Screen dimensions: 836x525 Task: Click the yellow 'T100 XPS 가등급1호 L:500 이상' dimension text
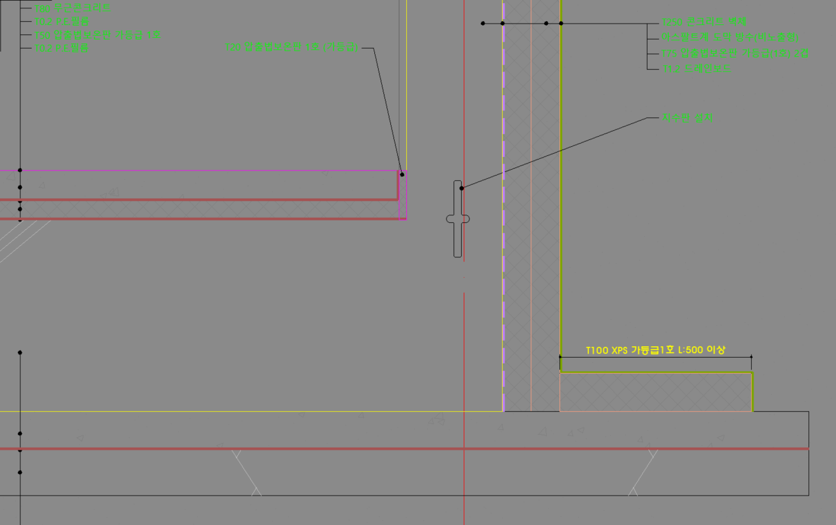pos(655,350)
